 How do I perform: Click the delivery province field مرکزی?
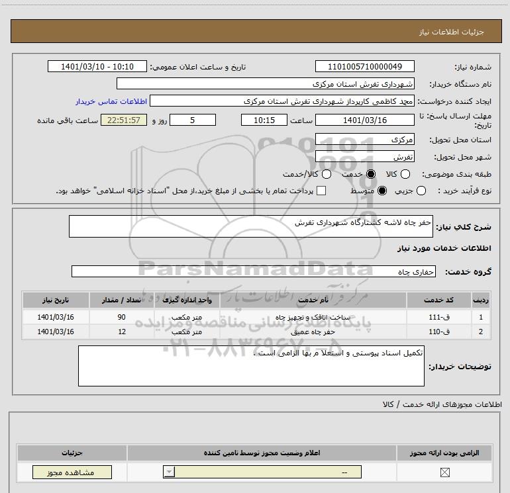pos(364,139)
